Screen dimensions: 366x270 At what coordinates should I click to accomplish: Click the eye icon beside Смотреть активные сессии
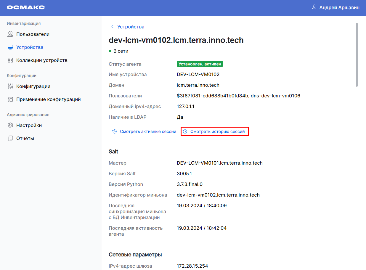[114, 131]
